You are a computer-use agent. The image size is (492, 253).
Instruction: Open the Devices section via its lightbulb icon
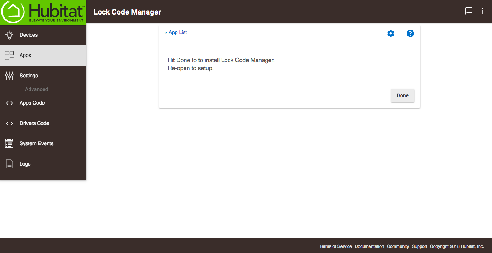click(9, 34)
